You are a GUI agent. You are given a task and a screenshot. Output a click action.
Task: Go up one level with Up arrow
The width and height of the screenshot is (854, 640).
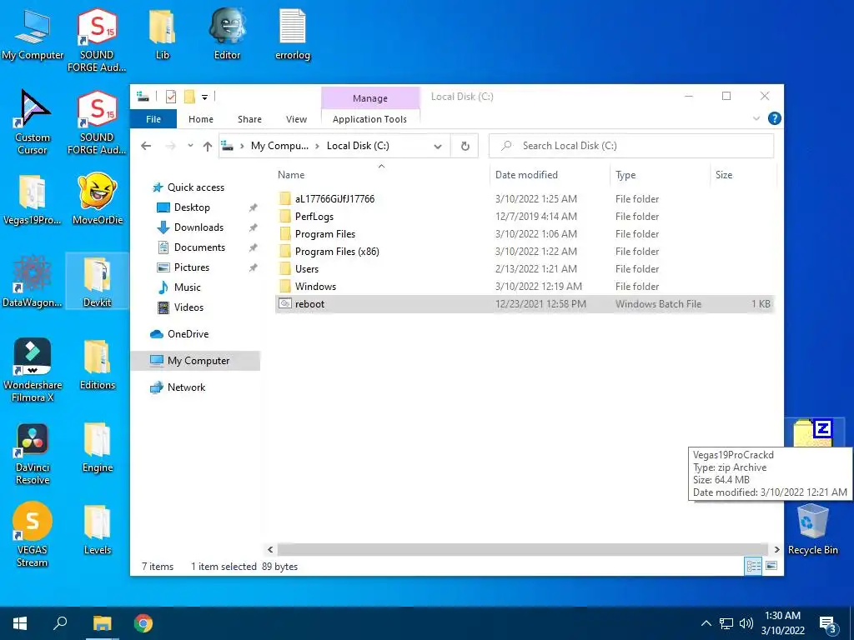pyautogui.click(x=208, y=146)
